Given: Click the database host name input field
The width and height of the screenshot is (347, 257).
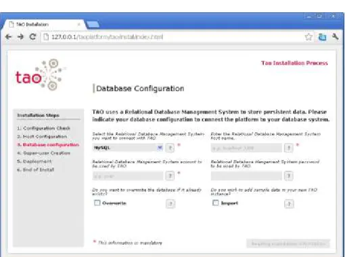Looking at the screenshot, I should point(246,148).
